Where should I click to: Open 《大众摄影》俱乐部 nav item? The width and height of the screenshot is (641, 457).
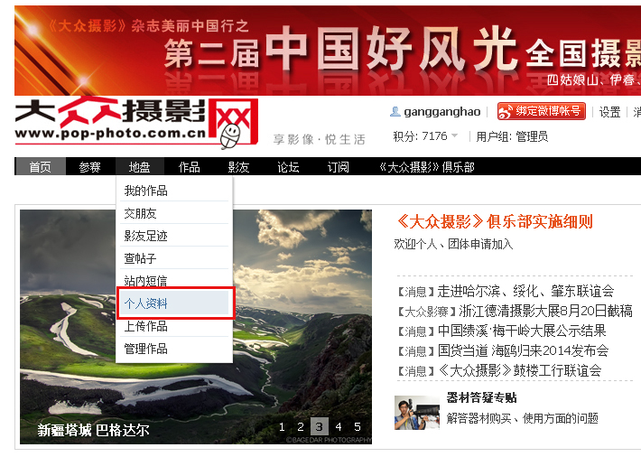[x=427, y=166]
